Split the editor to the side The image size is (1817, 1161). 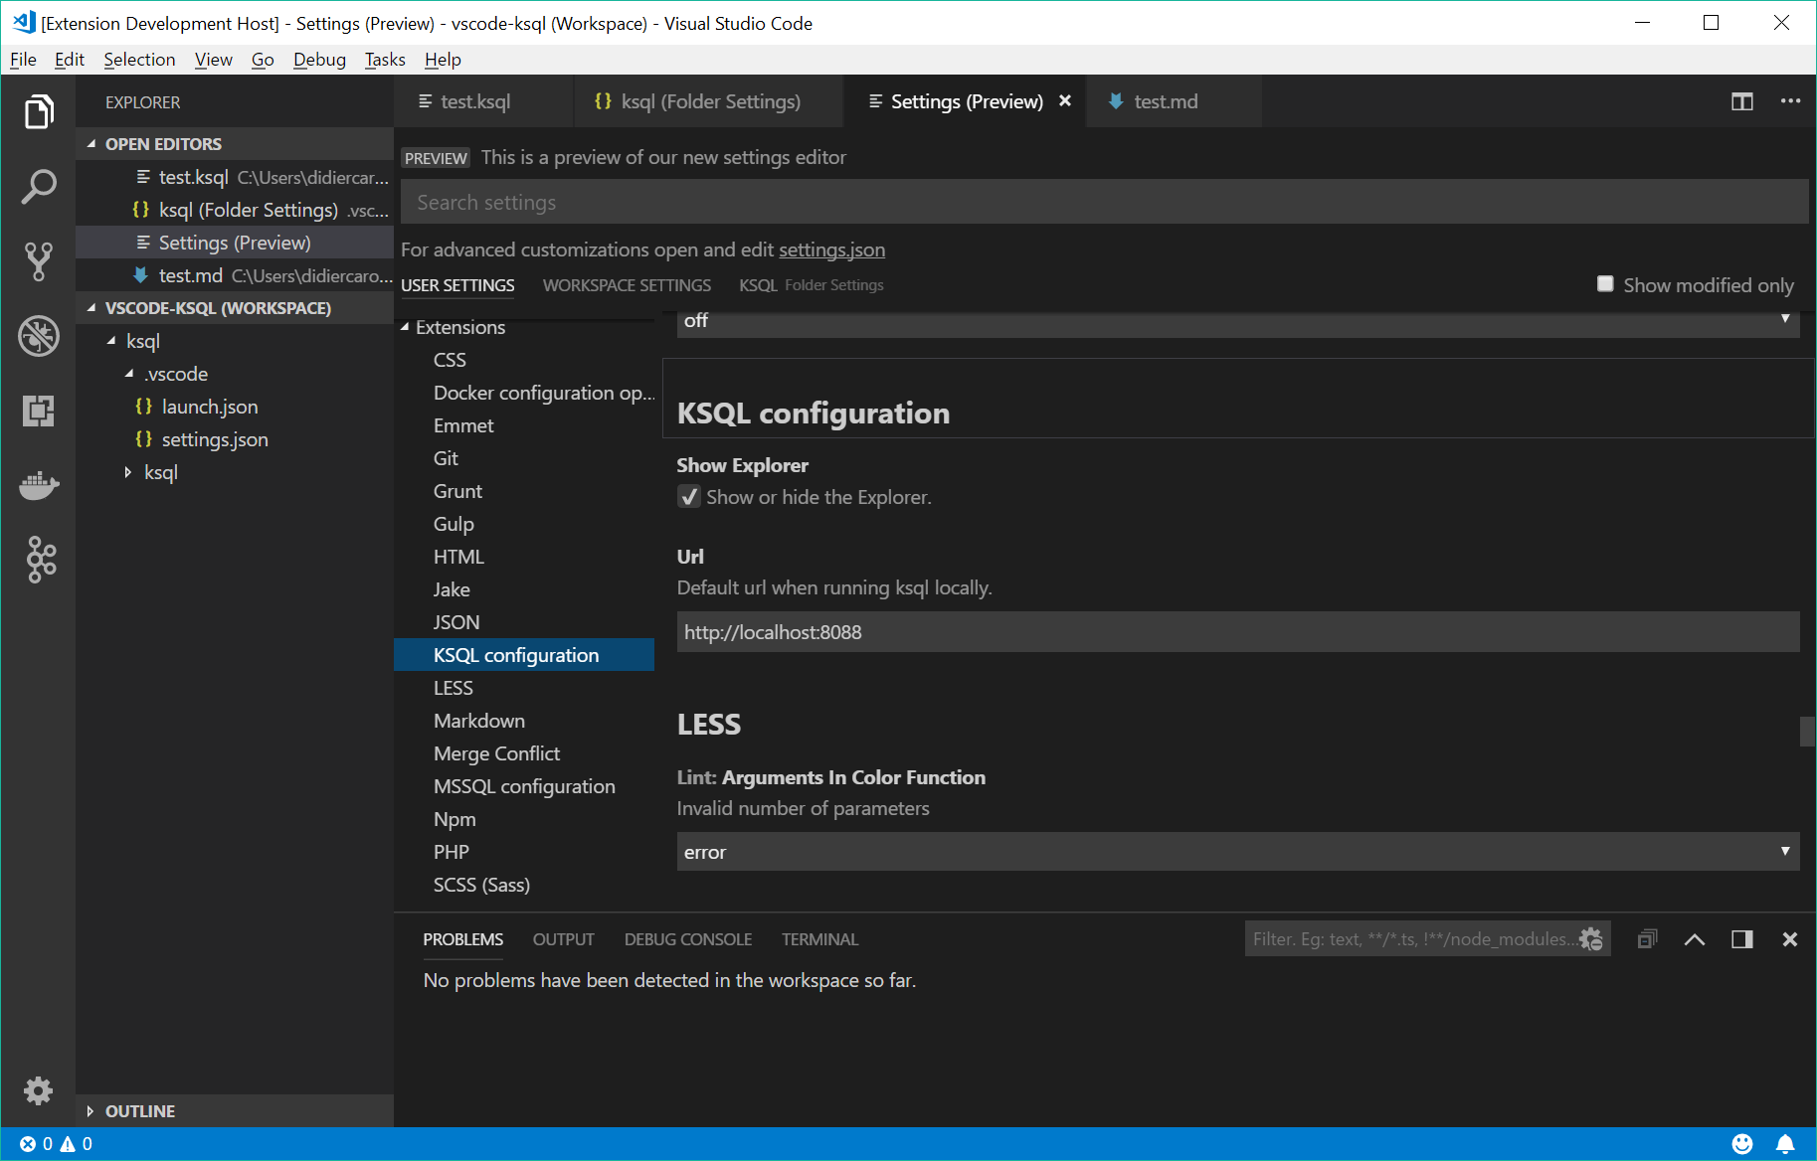[1741, 101]
